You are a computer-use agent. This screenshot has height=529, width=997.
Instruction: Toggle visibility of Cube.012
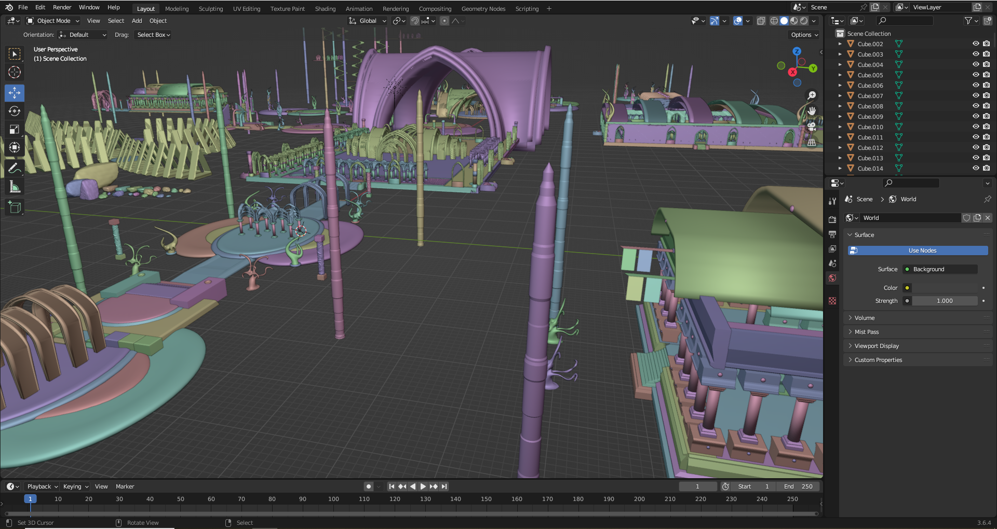(976, 147)
